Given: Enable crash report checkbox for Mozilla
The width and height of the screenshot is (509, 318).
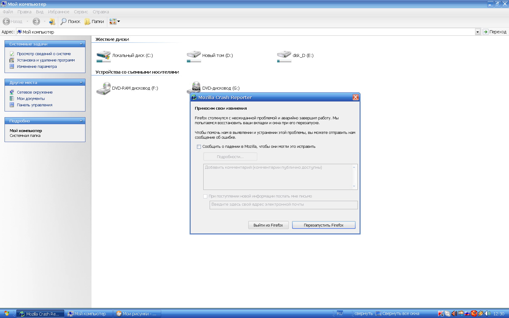Looking at the screenshot, I should 199,147.
